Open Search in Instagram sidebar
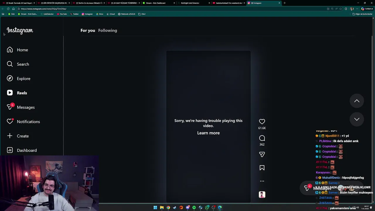375x211 pixels. click(x=18, y=64)
